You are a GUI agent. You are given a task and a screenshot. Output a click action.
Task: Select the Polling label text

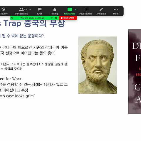coord(54,14)
